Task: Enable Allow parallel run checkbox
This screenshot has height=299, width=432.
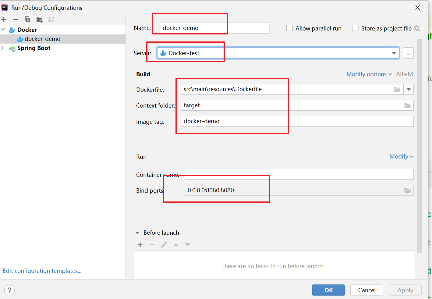Action: click(289, 28)
